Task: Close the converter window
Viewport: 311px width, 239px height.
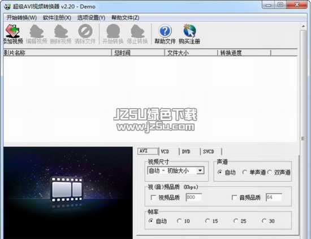Action: (297, 5)
